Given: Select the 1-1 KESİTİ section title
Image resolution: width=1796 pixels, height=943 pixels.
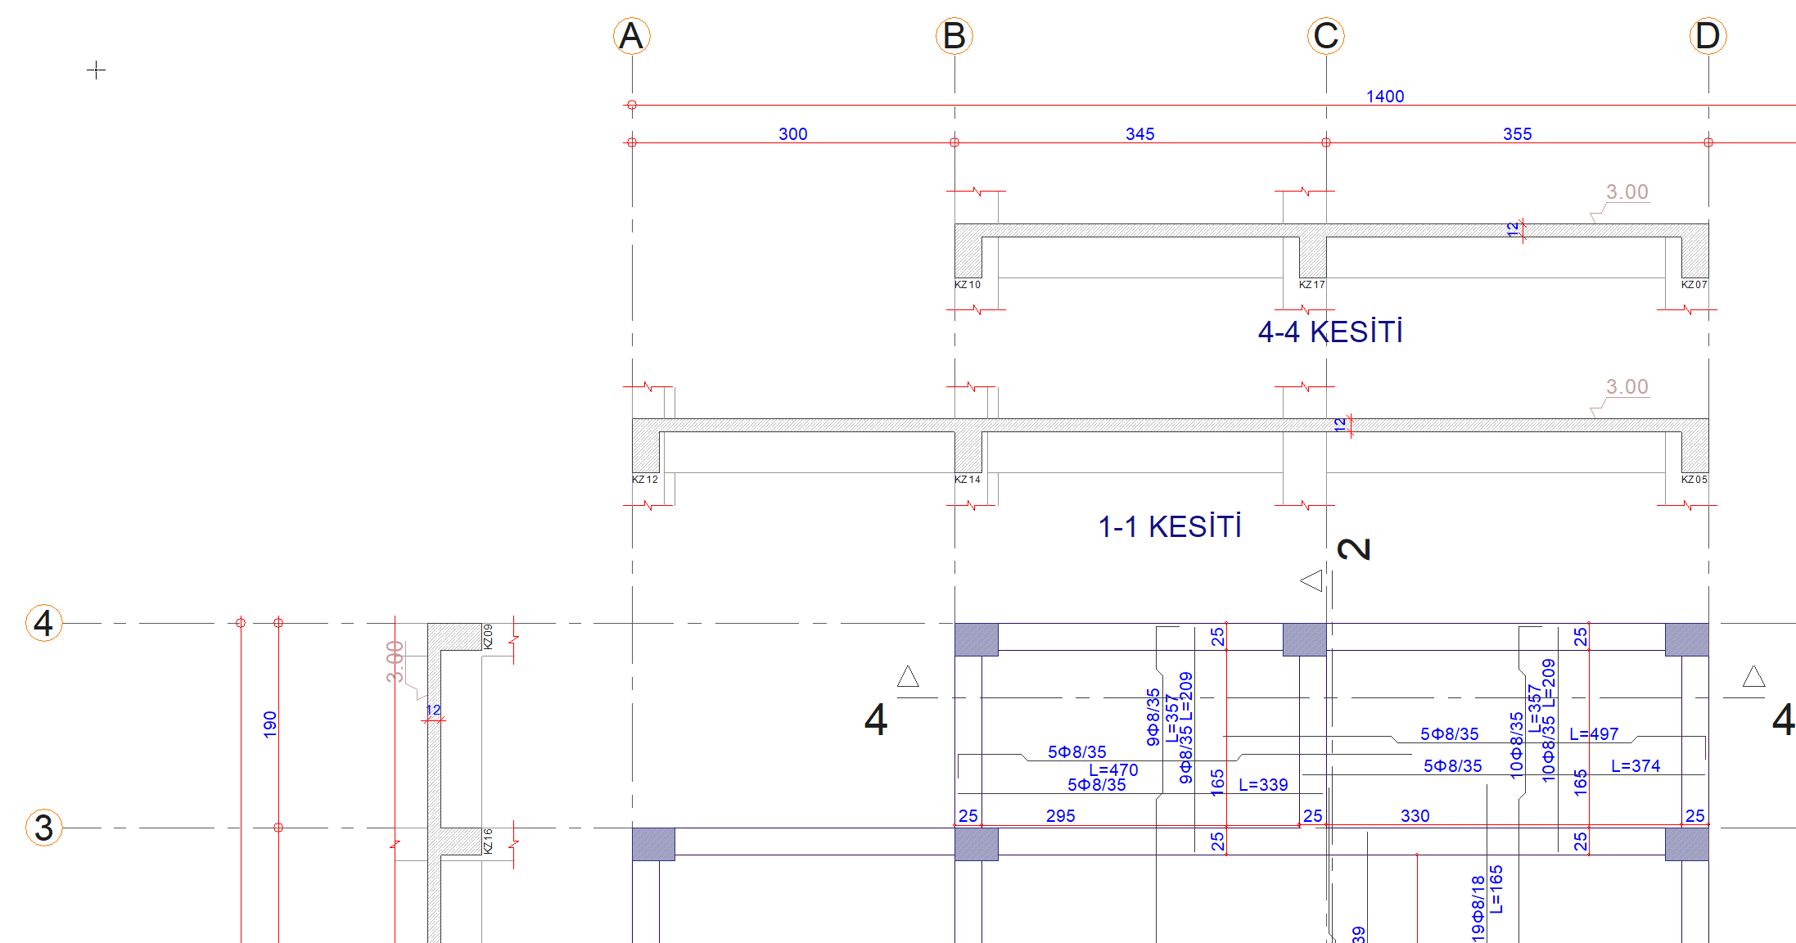Looking at the screenshot, I should click(1170, 527).
